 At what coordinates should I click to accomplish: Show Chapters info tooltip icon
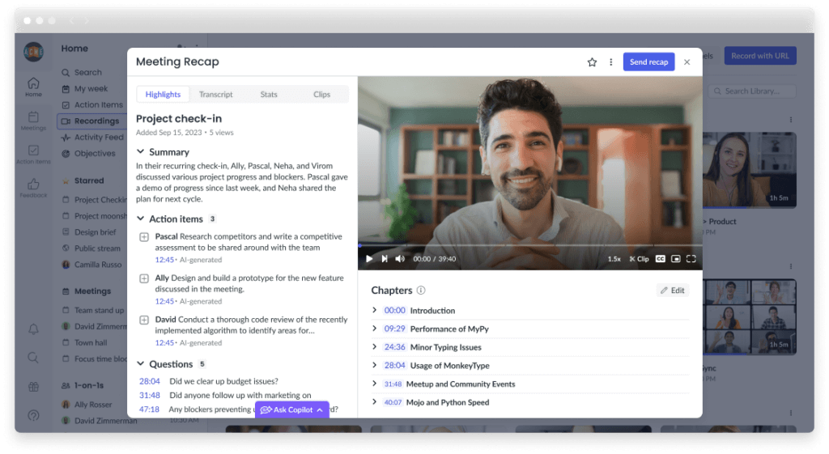point(421,291)
